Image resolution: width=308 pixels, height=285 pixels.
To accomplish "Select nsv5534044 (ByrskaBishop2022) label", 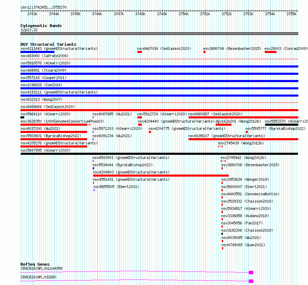I will click(123, 165).
